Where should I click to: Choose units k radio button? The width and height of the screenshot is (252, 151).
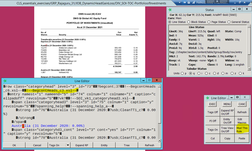240,73
